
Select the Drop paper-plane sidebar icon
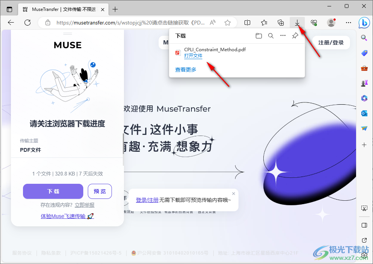click(364, 128)
